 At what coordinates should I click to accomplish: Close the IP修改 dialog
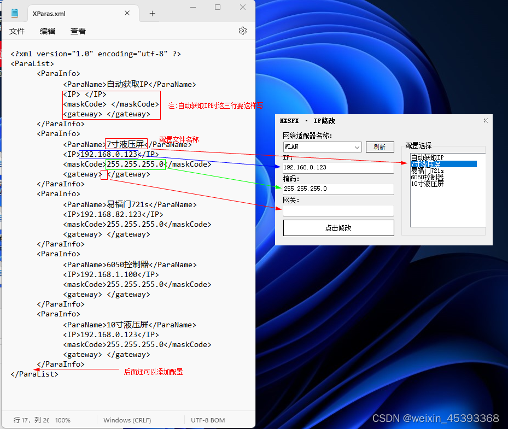tap(486, 120)
